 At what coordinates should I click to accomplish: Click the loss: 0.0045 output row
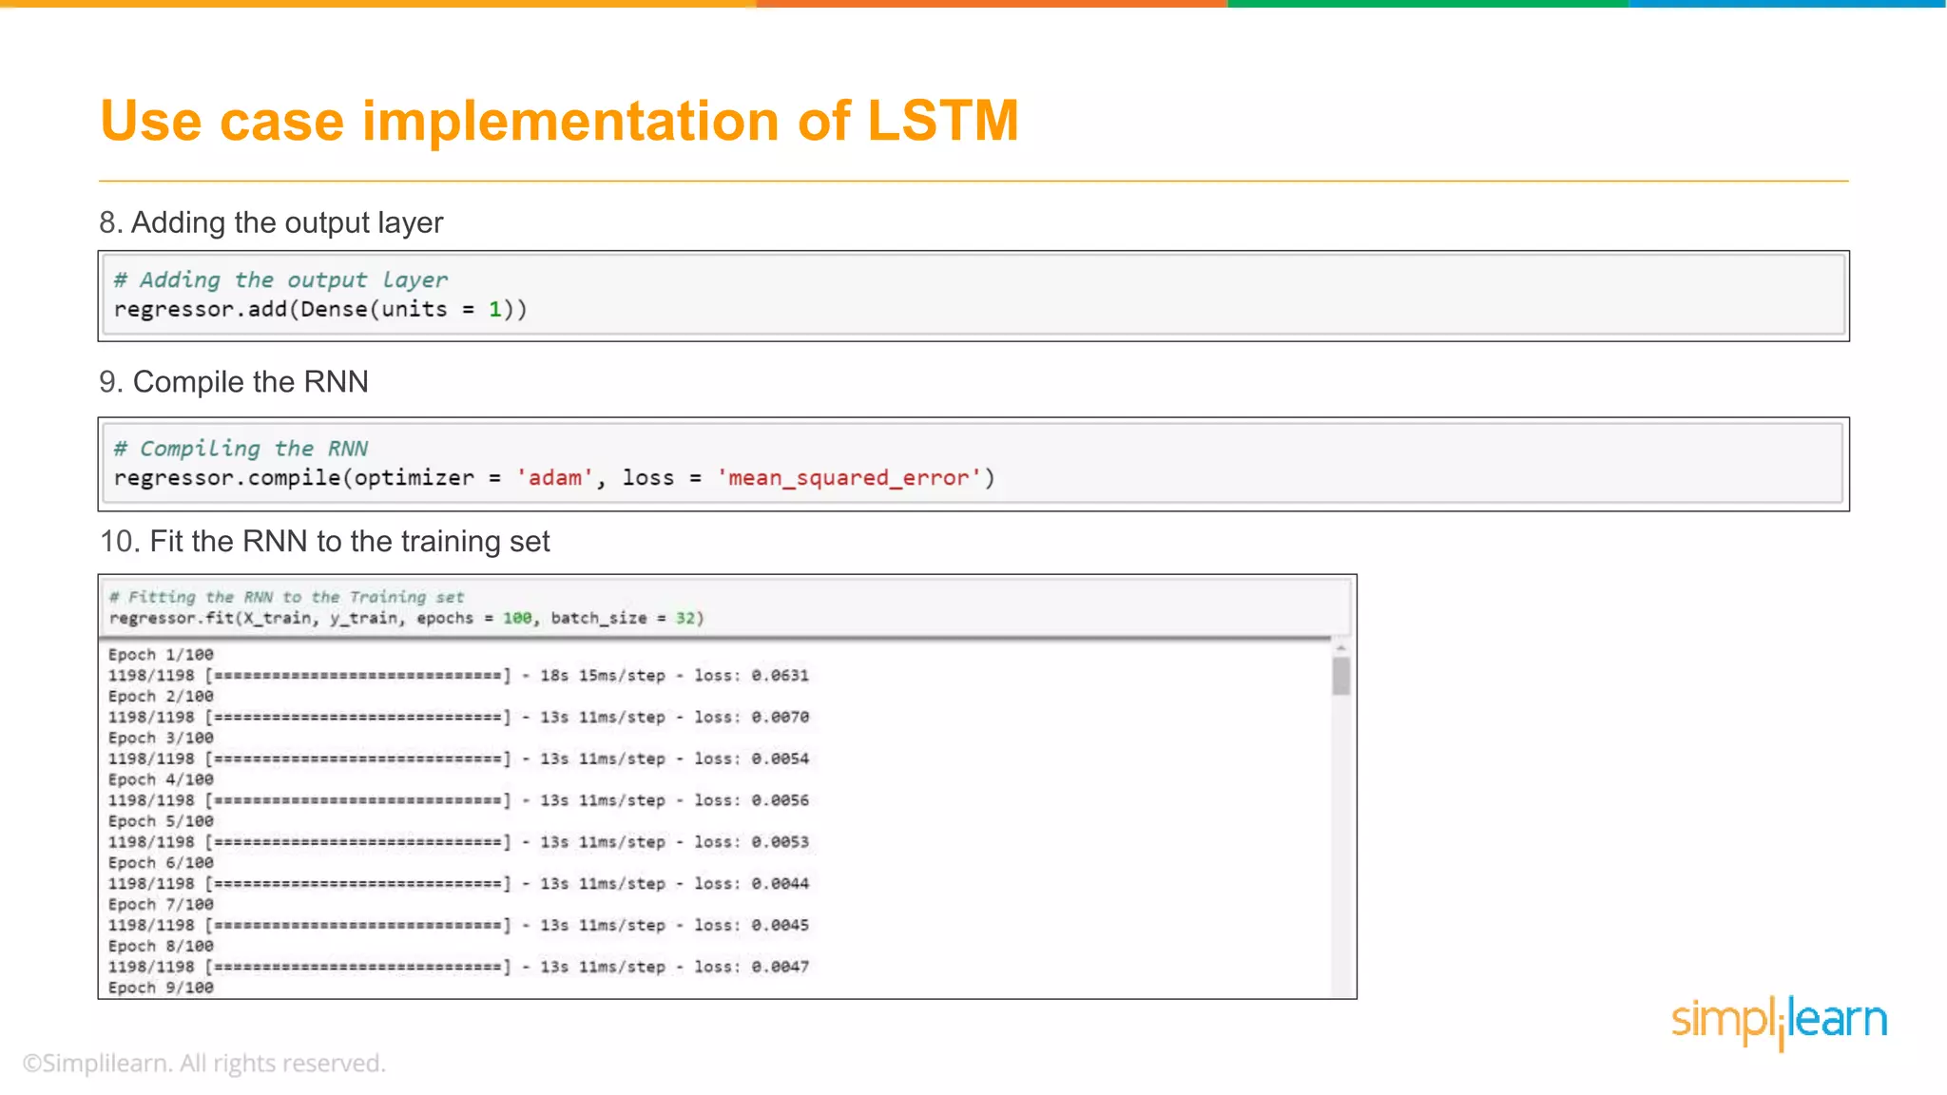458,926
